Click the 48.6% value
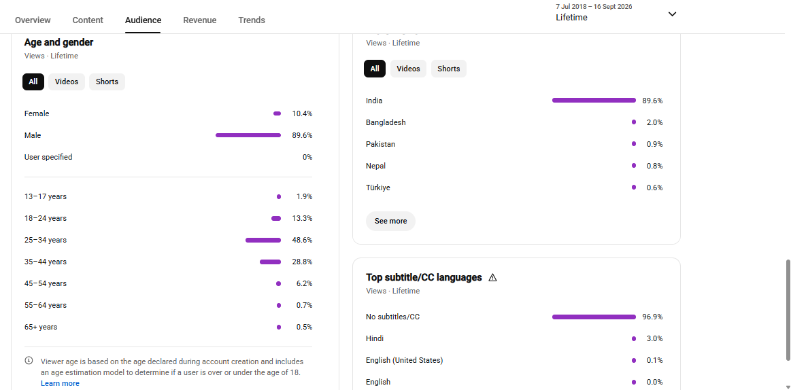Screen dimensions: 791x390 pos(302,240)
